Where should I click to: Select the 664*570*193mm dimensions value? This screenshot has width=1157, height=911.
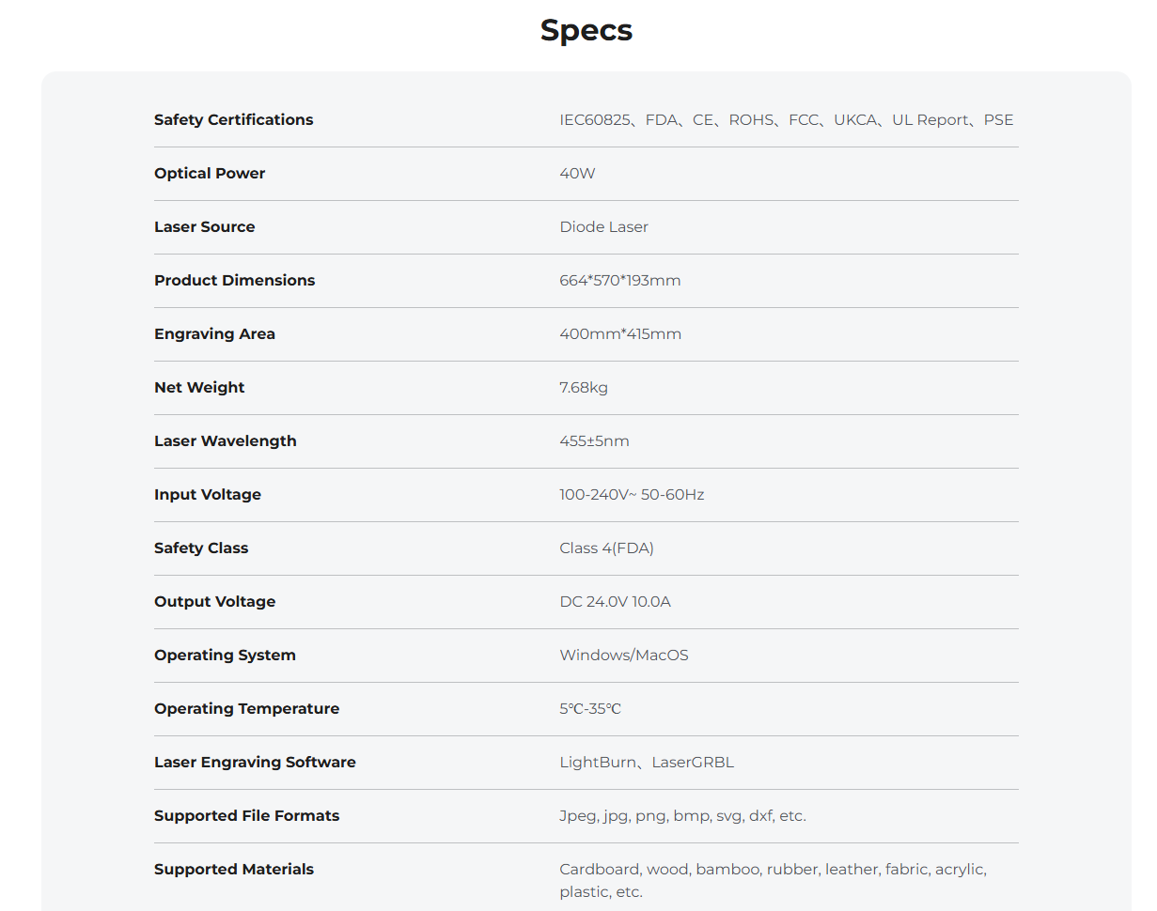(620, 280)
